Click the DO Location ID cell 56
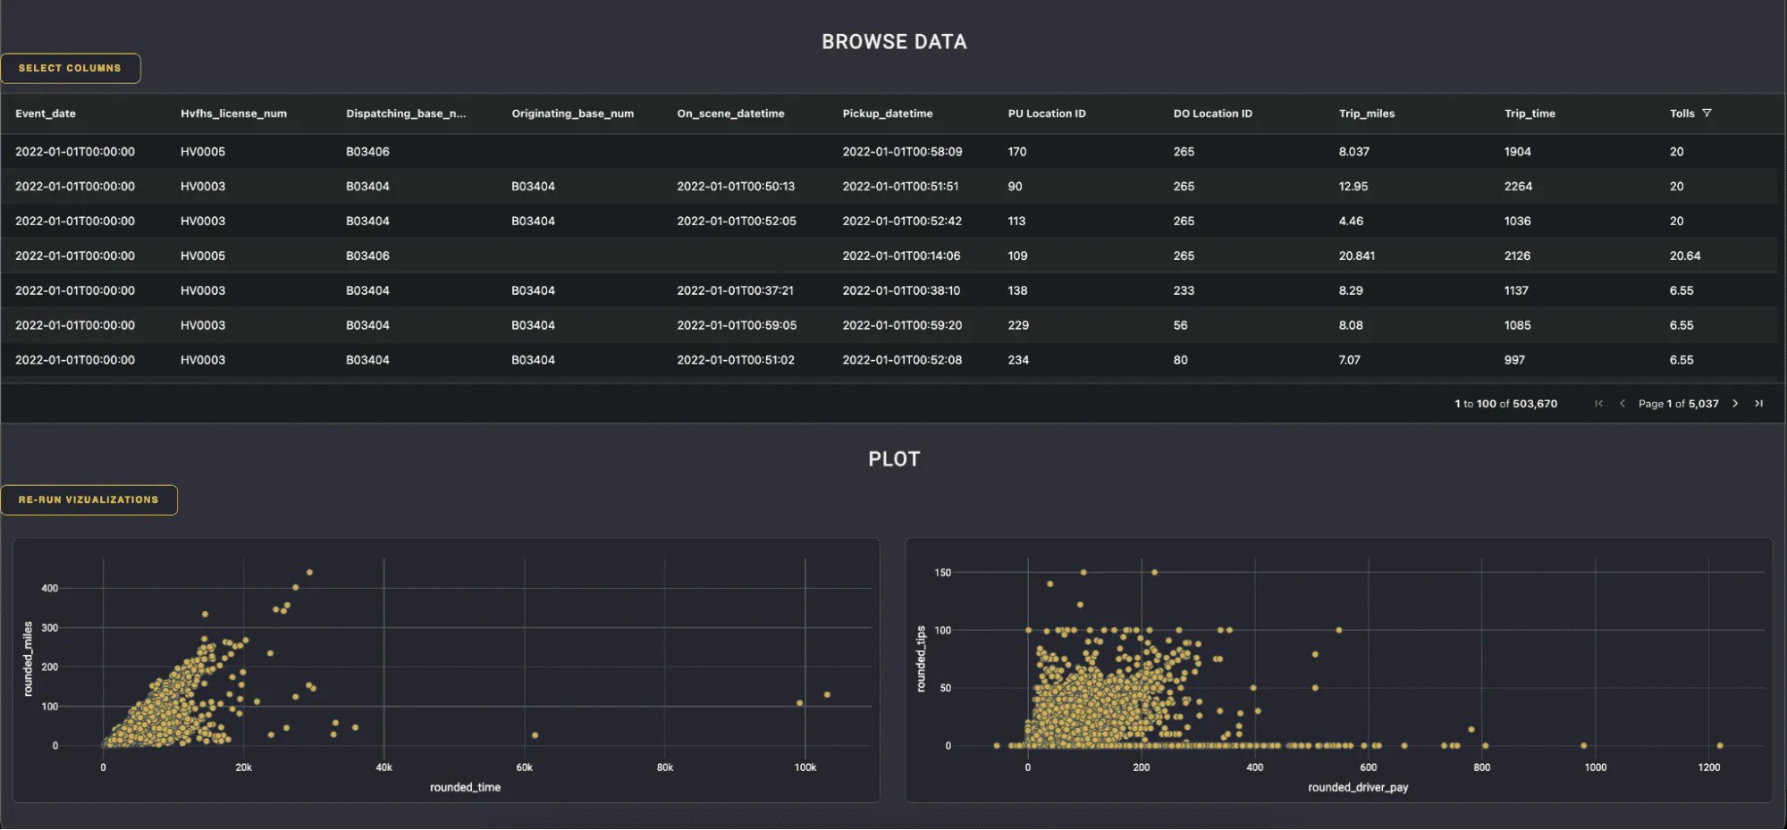Image resolution: width=1787 pixels, height=830 pixels. [x=1180, y=326]
